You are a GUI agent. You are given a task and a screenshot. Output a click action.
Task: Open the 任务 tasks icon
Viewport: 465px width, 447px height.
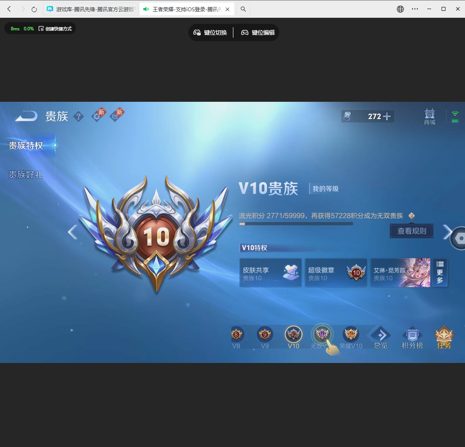coord(444,337)
